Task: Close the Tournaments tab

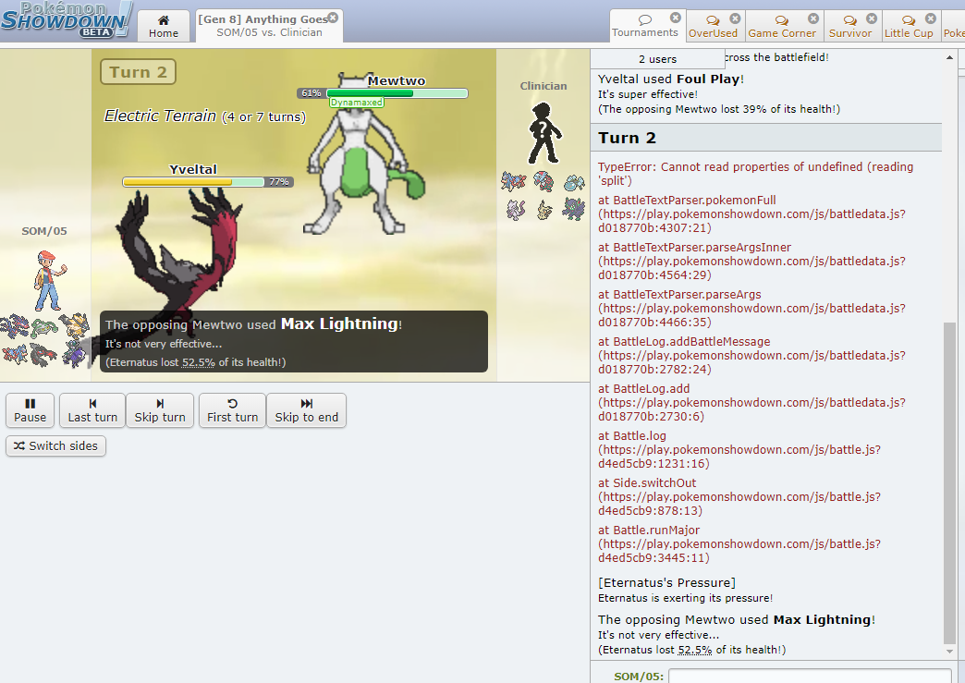Action: (x=675, y=18)
